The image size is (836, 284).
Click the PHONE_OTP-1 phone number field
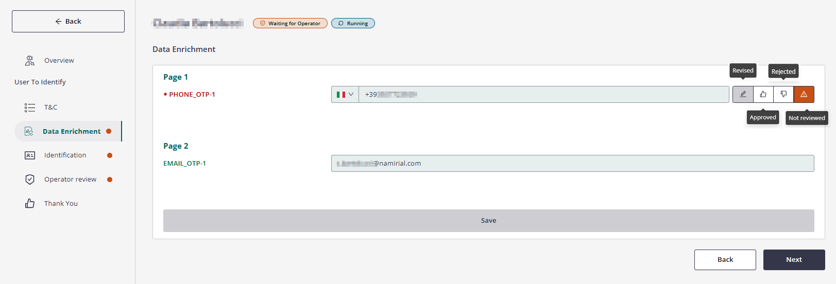(x=543, y=95)
